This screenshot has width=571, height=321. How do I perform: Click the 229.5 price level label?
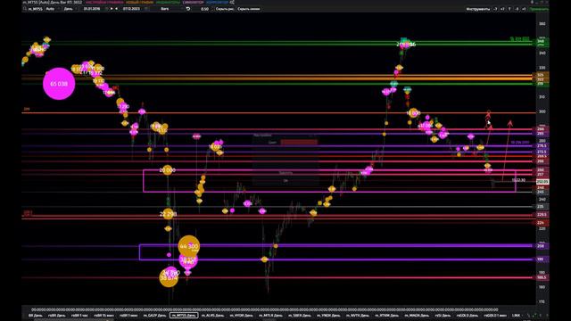(x=542, y=215)
